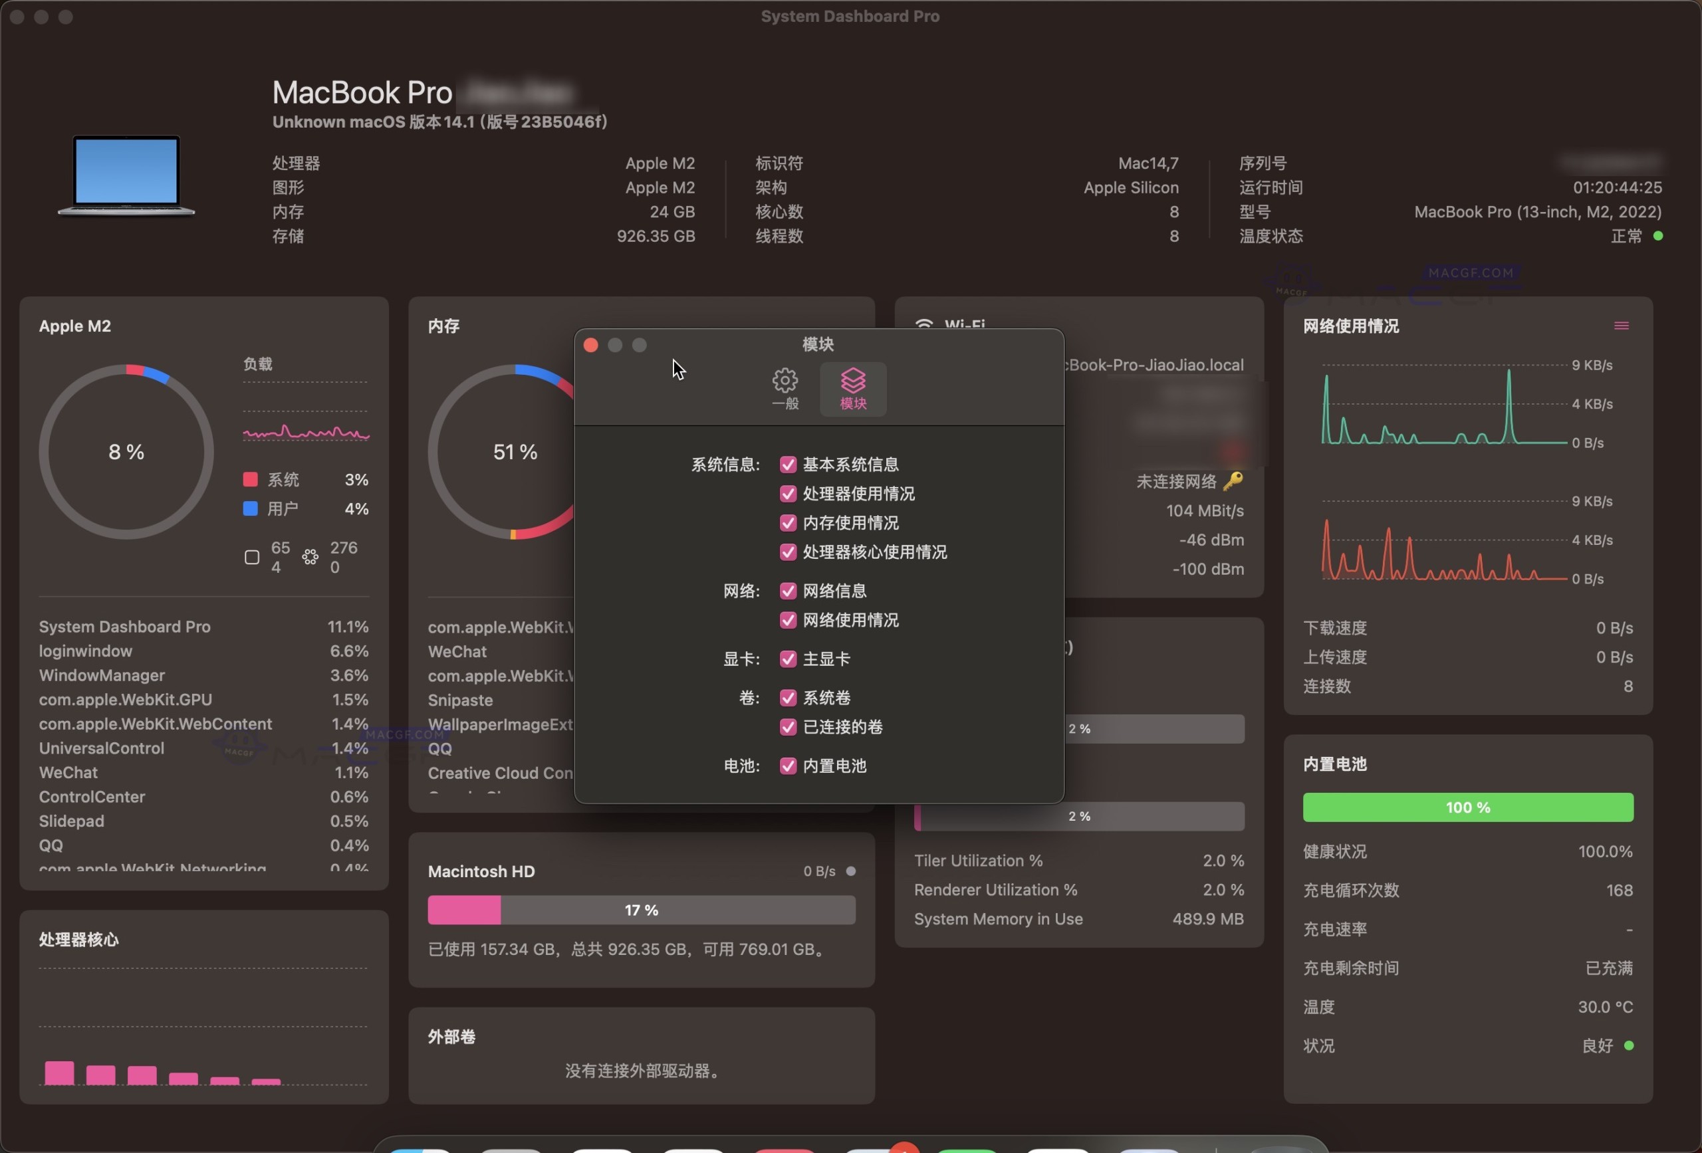Click the Macintosh HD usage bar at 17%

641,910
